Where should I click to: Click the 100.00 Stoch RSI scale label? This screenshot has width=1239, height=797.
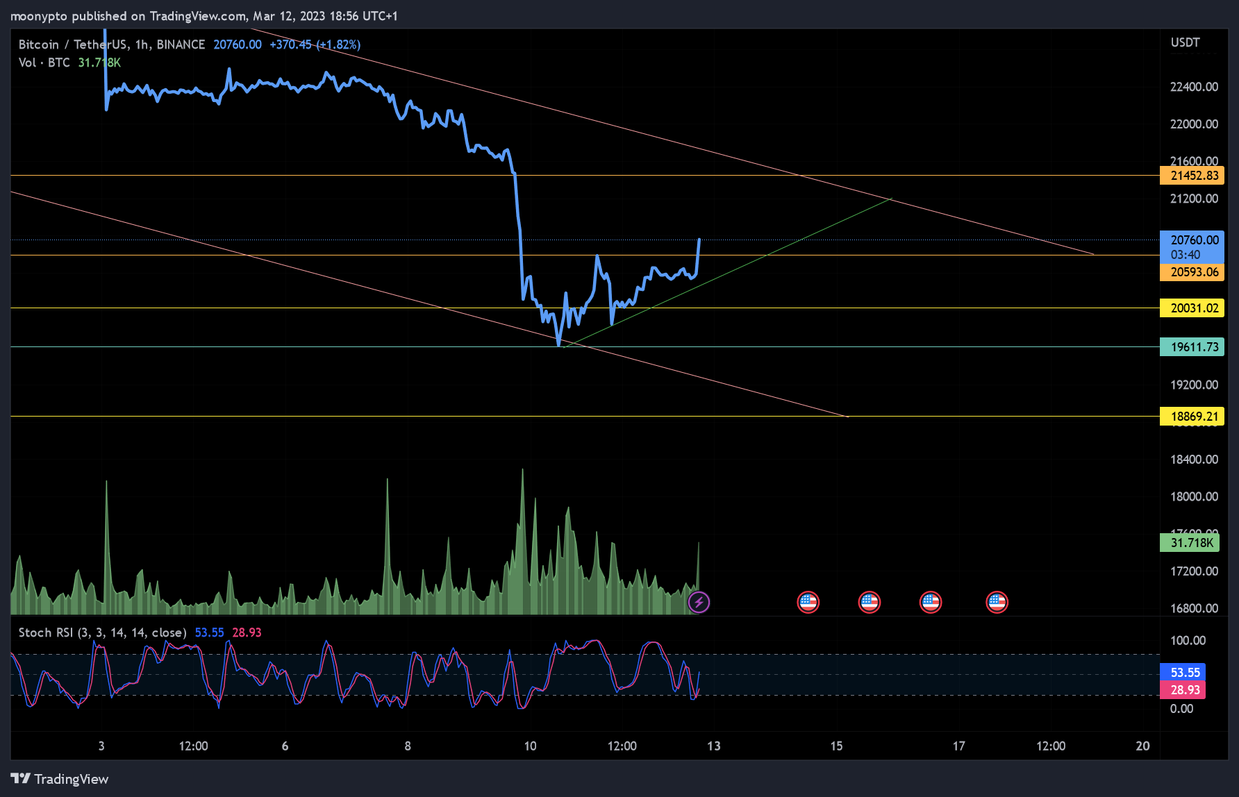pos(1188,641)
